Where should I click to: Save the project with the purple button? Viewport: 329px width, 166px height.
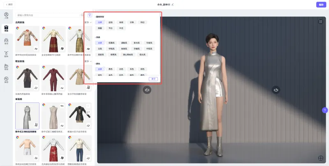[321, 5]
